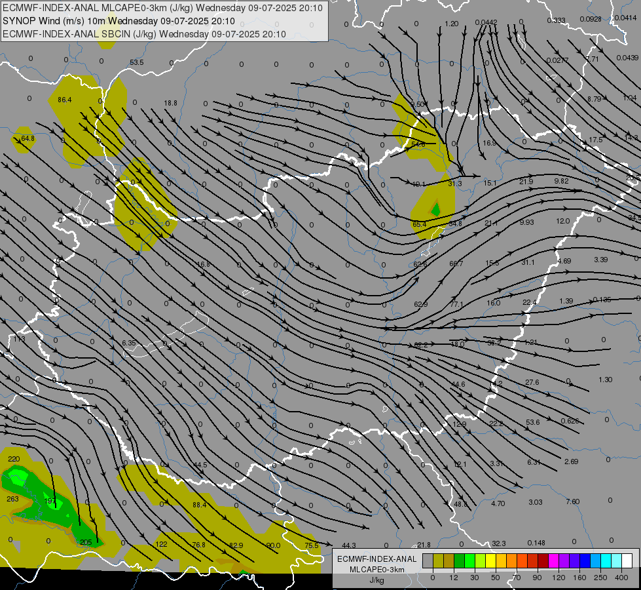Click the 88.4 grid value

tap(200, 505)
